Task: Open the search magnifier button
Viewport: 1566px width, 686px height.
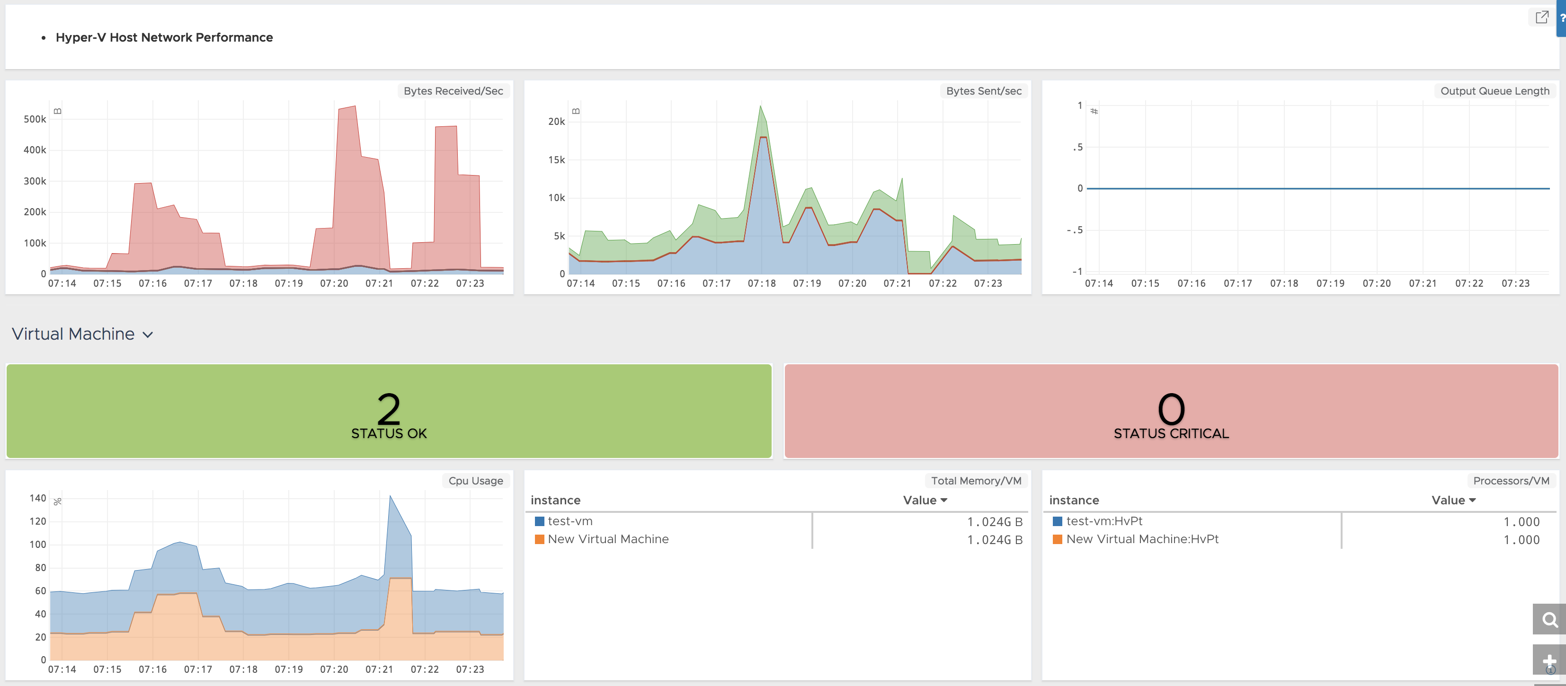Action: tap(1549, 619)
